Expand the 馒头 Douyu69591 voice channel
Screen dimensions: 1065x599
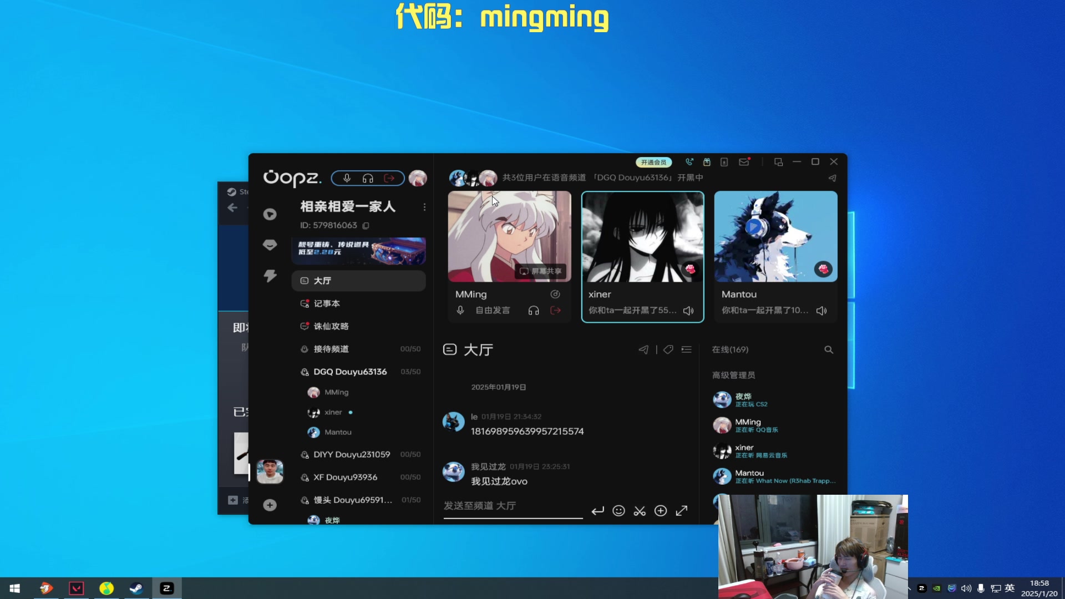pyautogui.click(x=359, y=500)
